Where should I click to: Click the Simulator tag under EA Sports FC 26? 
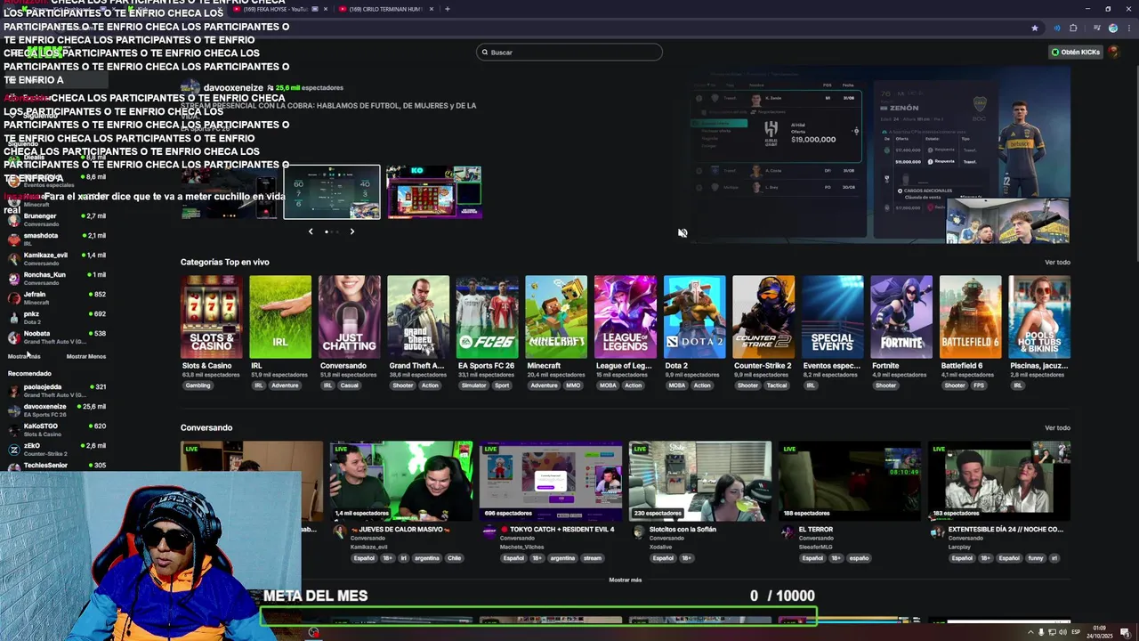[474, 385]
